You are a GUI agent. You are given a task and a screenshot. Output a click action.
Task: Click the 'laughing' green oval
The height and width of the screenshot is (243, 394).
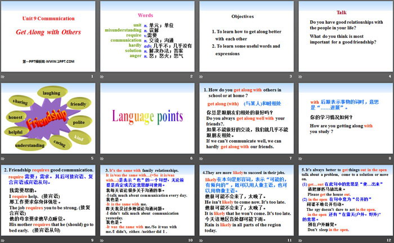(51, 92)
